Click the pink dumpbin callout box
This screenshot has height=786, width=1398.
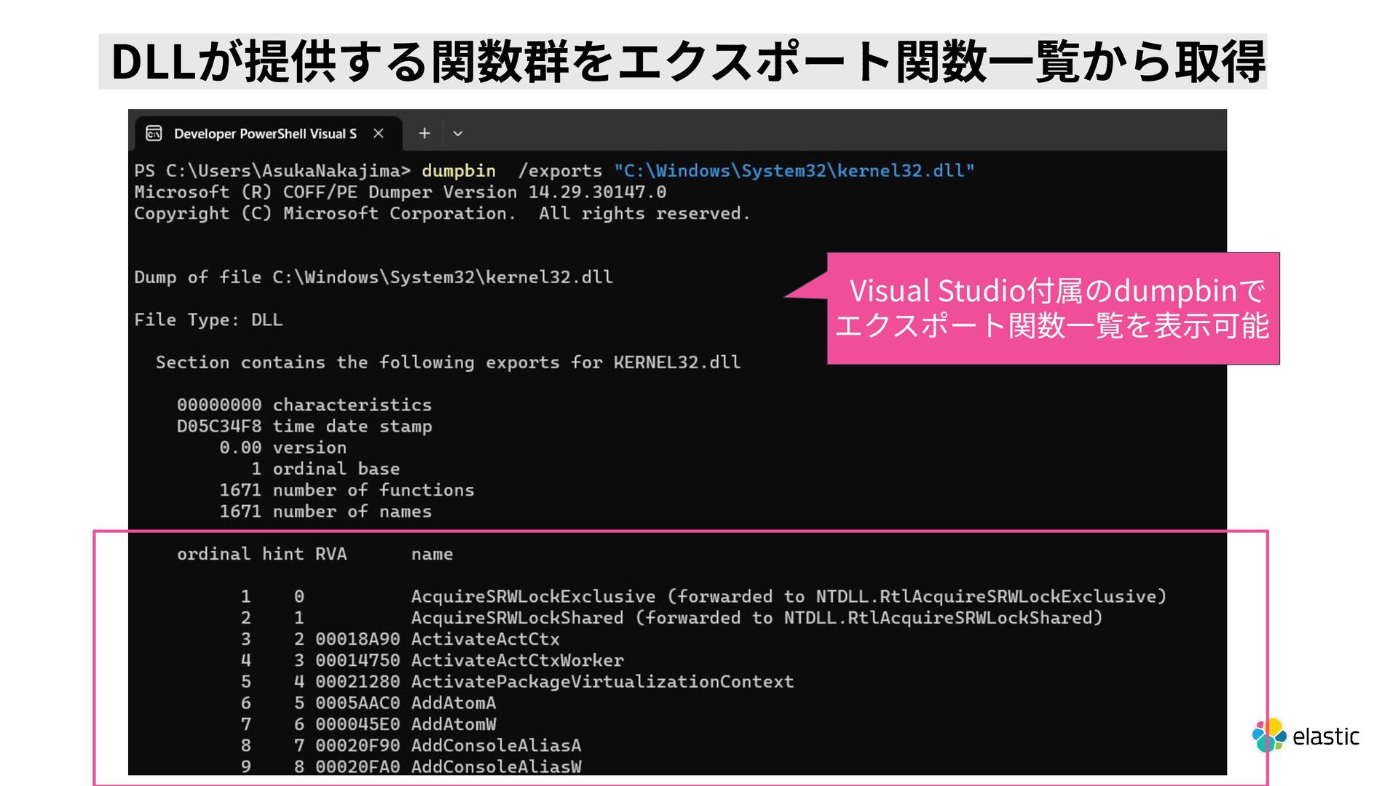pyautogui.click(x=1052, y=308)
